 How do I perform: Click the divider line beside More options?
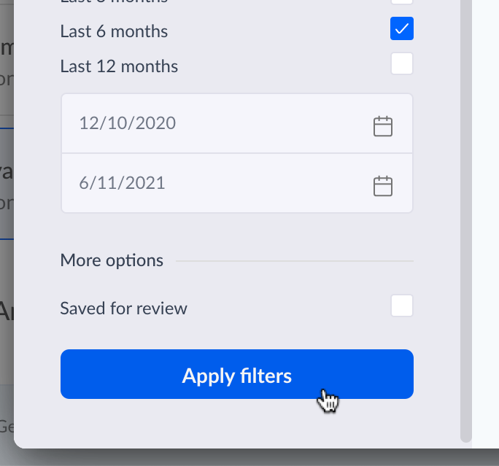pyautogui.click(x=295, y=260)
